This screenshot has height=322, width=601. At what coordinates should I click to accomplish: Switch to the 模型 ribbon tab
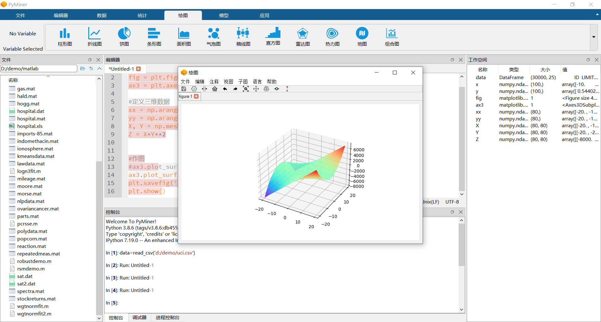224,15
